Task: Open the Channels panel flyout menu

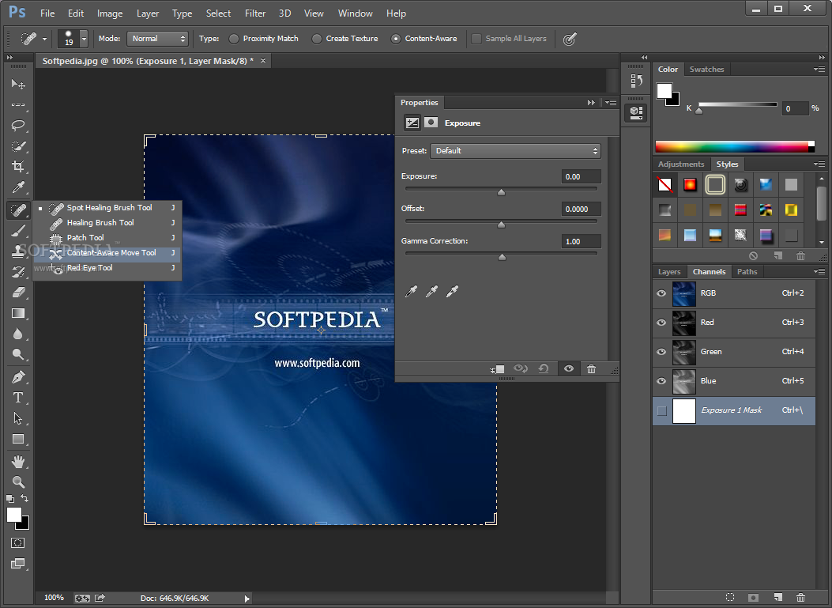Action: pyautogui.click(x=820, y=271)
